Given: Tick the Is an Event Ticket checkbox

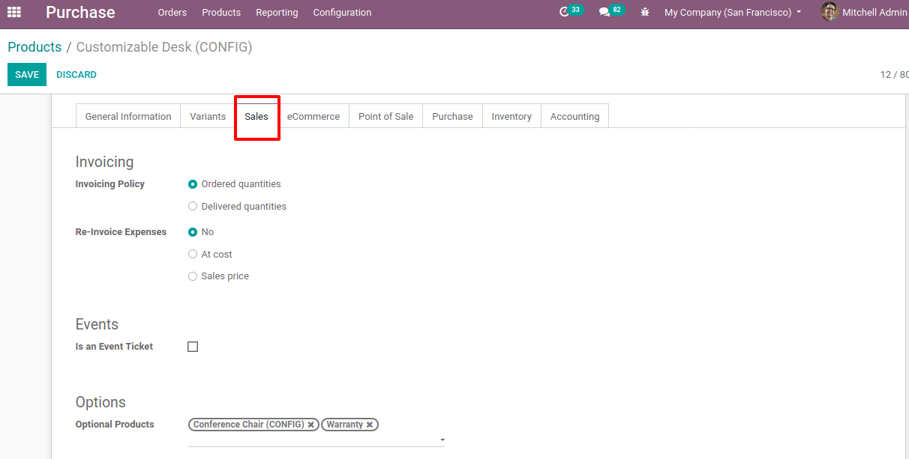Looking at the screenshot, I should coord(193,347).
